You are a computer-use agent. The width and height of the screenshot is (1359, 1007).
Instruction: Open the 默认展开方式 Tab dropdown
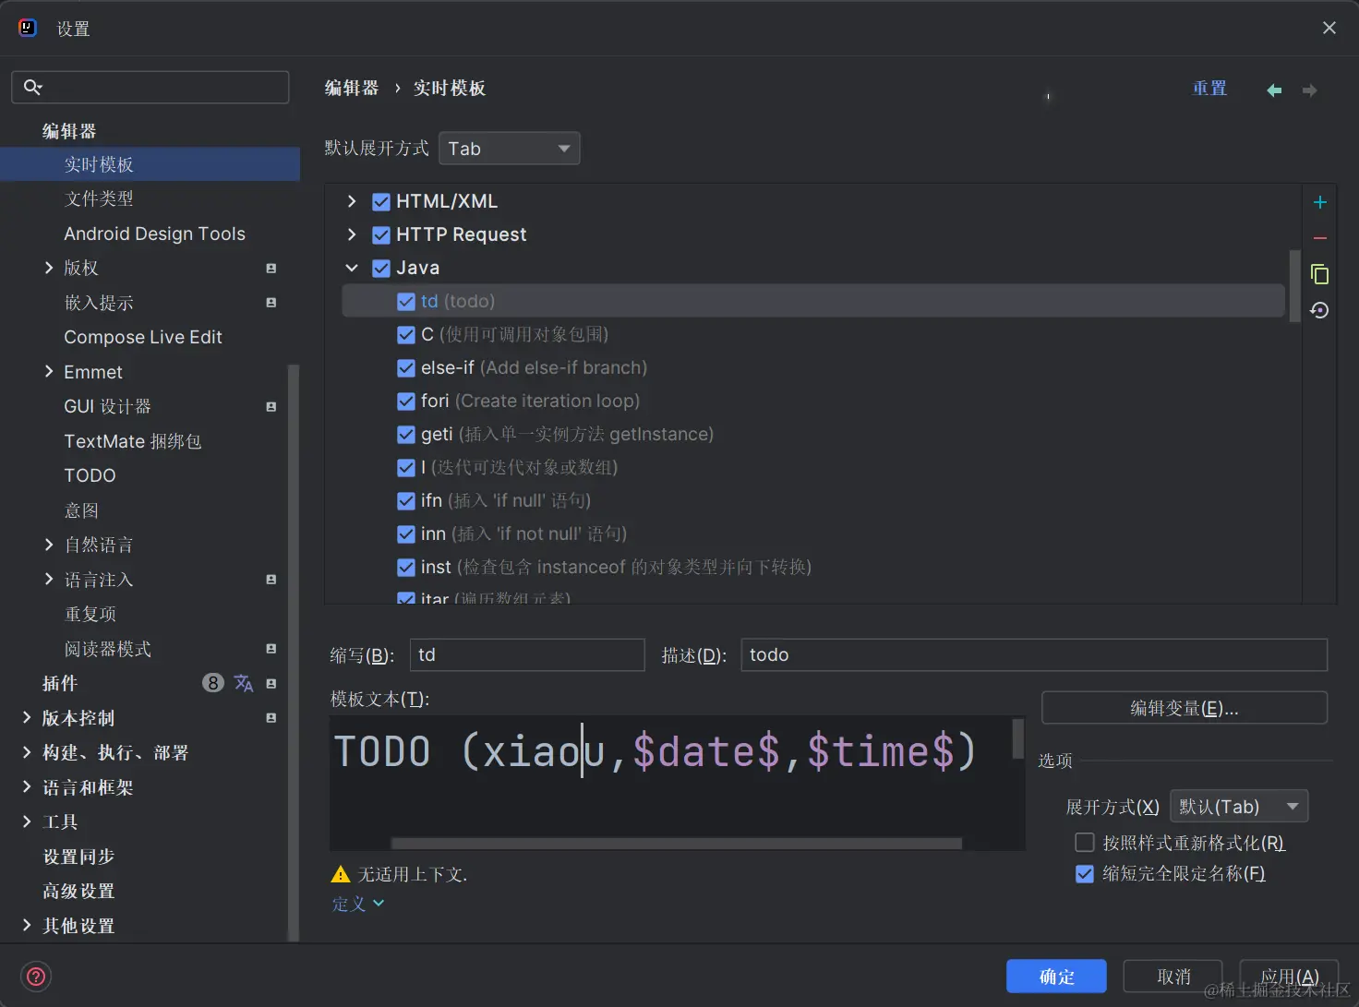[x=509, y=148]
